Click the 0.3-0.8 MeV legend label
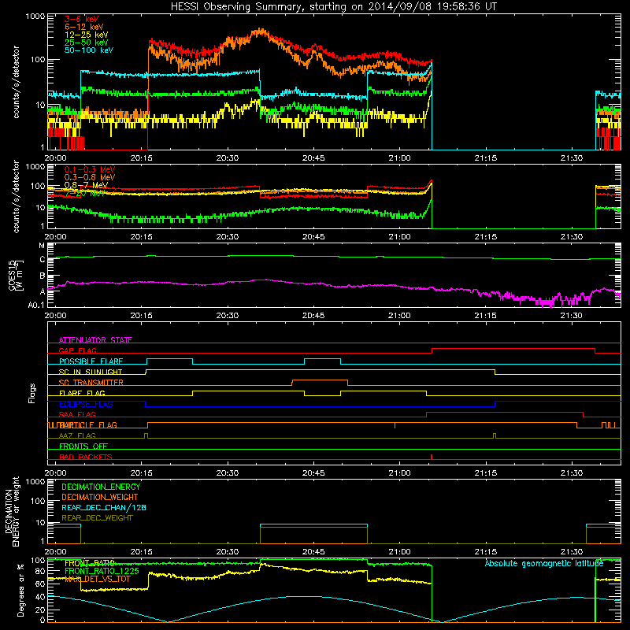 pyautogui.click(x=90, y=177)
